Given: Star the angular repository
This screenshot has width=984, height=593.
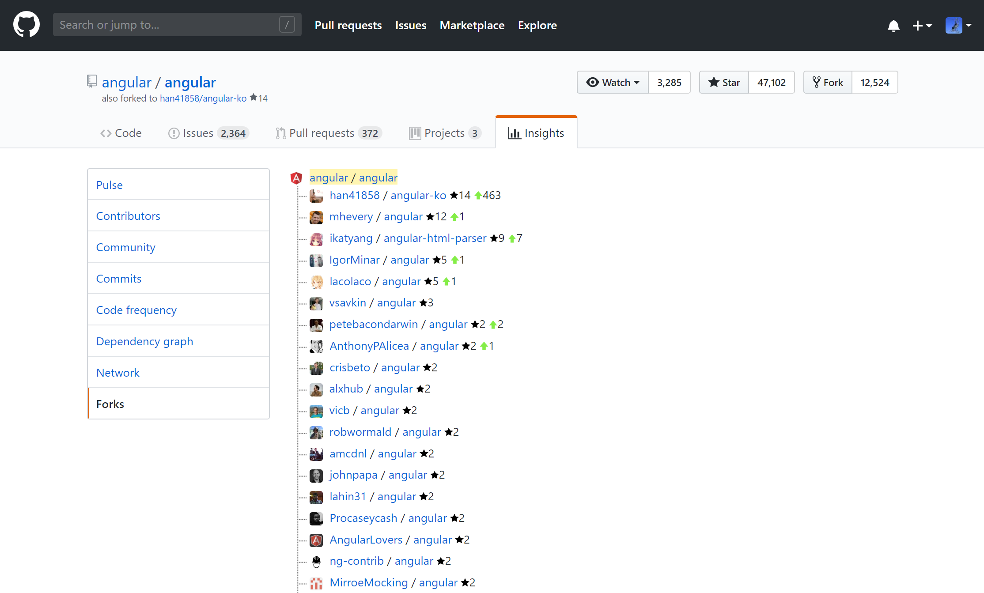Looking at the screenshot, I should click(x=724, y=83).
